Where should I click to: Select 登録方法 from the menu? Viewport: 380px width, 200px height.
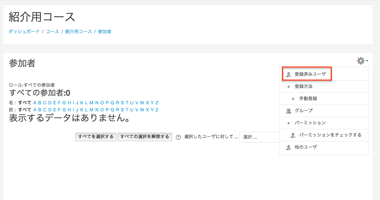click(303, 86)
